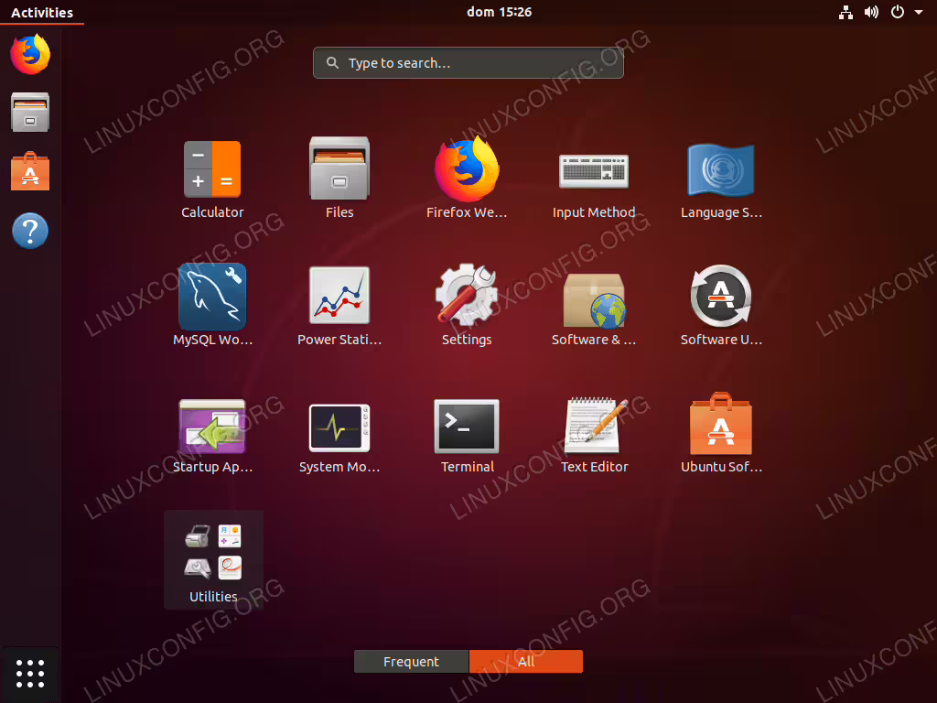
Task: Click the power icon in top bar
Action: (x=897, y=12)
